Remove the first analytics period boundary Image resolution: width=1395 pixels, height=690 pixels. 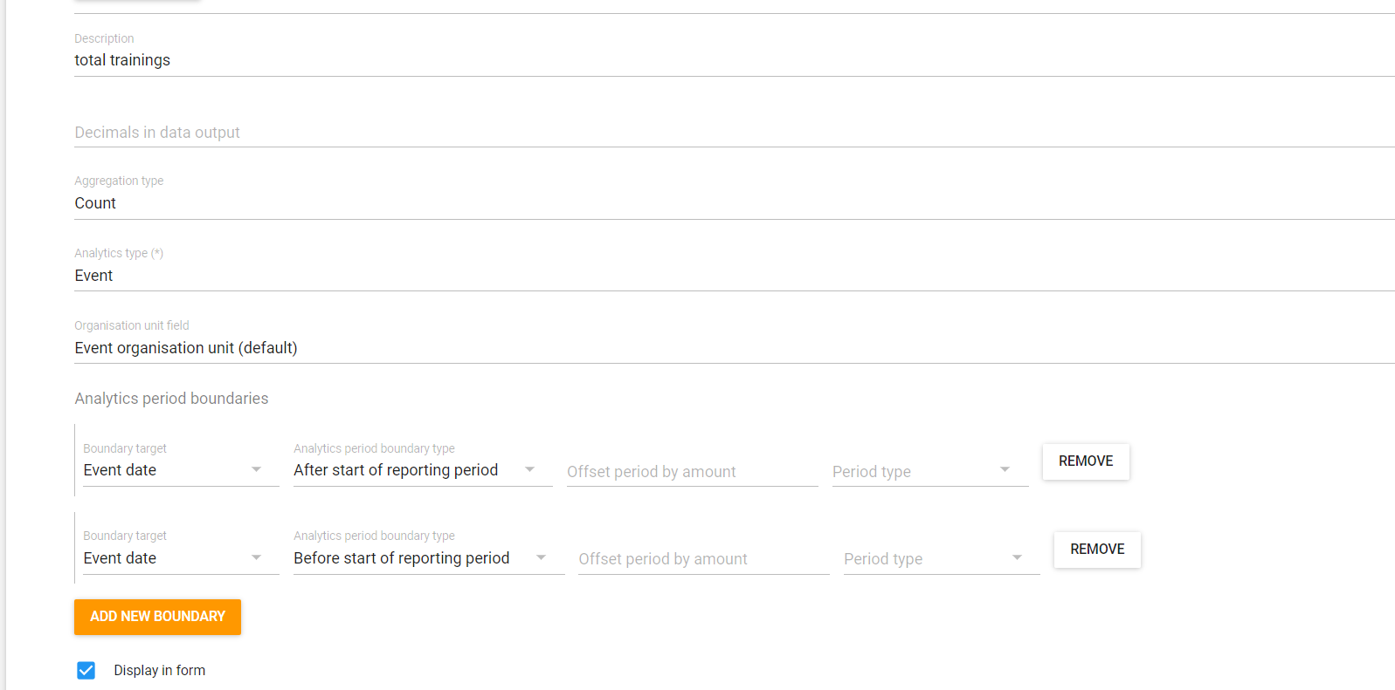pyautogui.click(x=1086, y=461)
